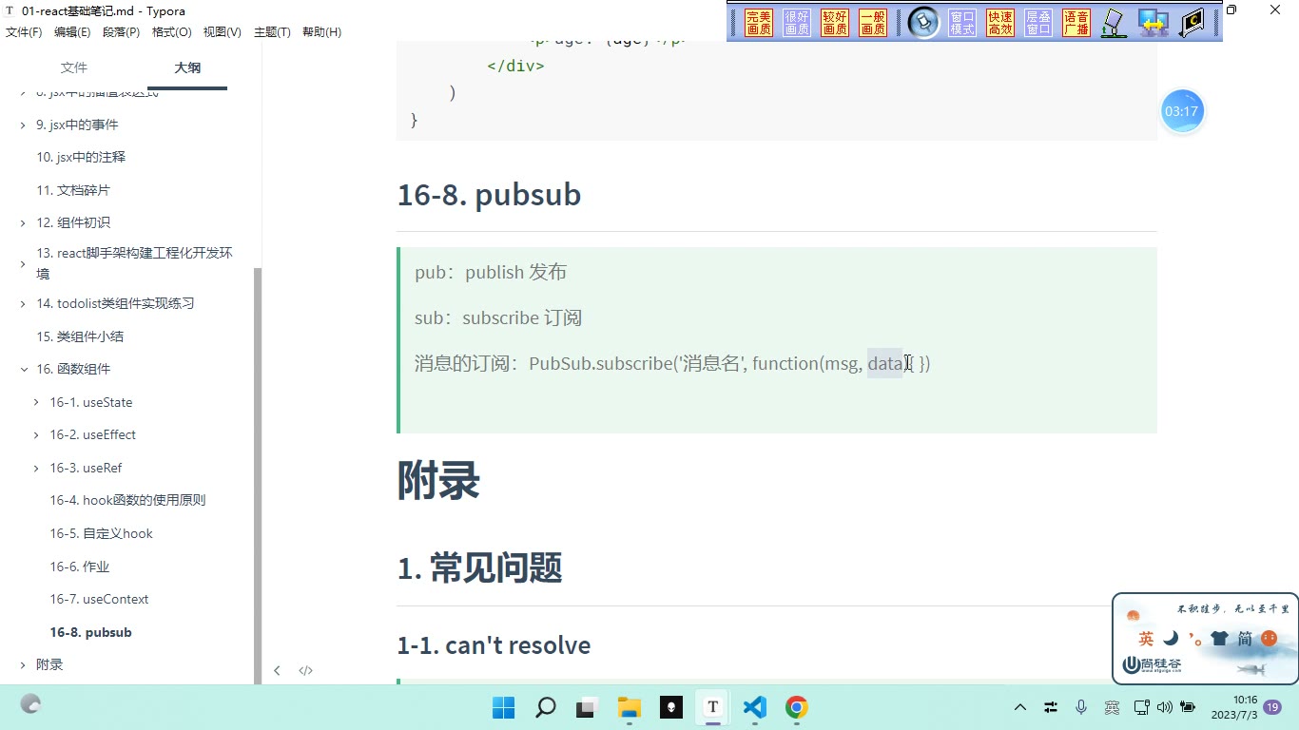
Task: Click the round pushpin icon
Action: coord(923,23)
